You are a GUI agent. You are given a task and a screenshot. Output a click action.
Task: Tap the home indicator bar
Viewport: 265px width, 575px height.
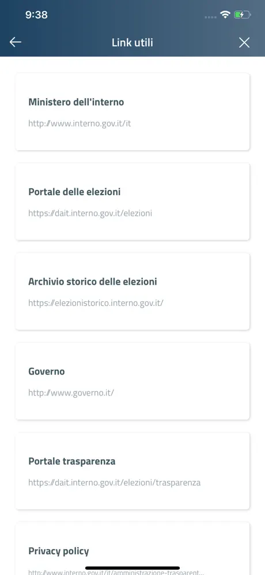coord(132,568)
